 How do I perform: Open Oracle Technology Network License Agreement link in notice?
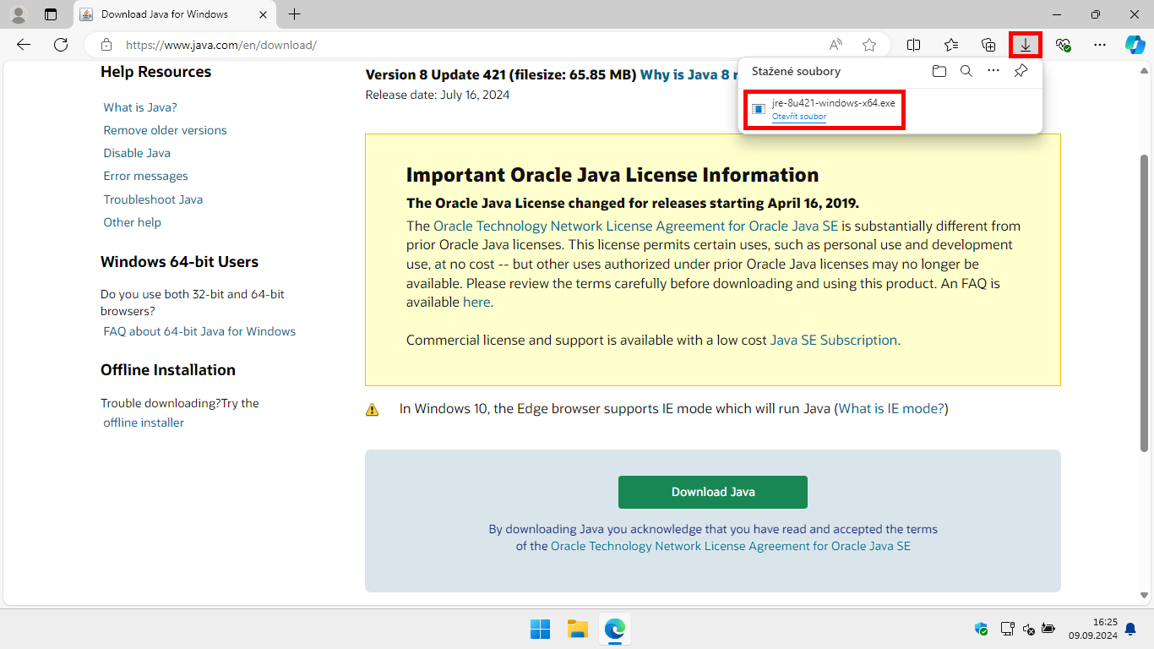click(x=635, y=226)
